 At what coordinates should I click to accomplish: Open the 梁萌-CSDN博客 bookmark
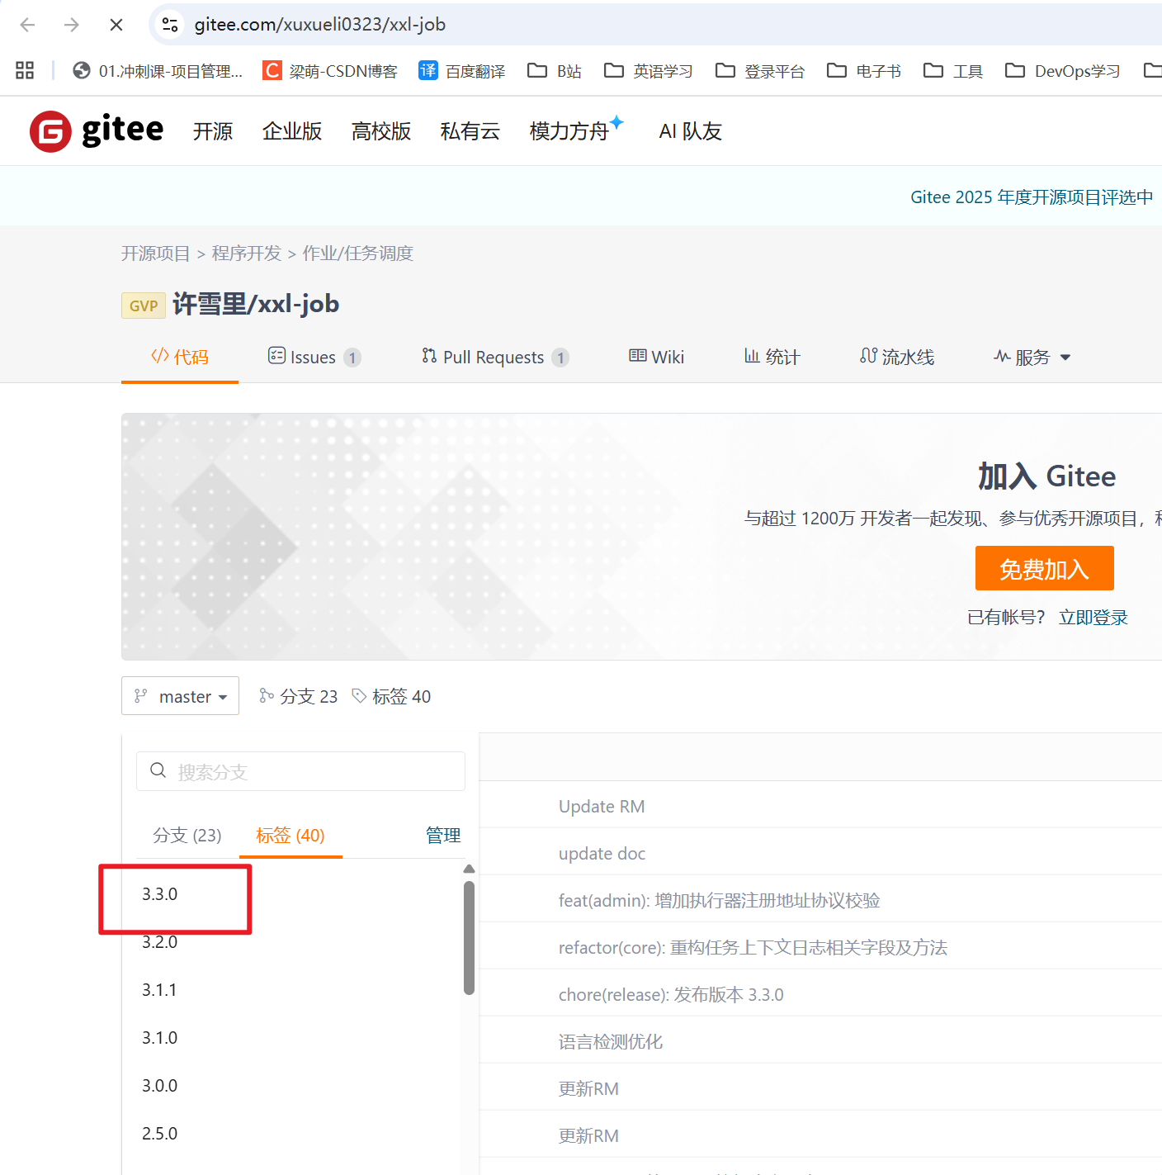pos(330,71)
